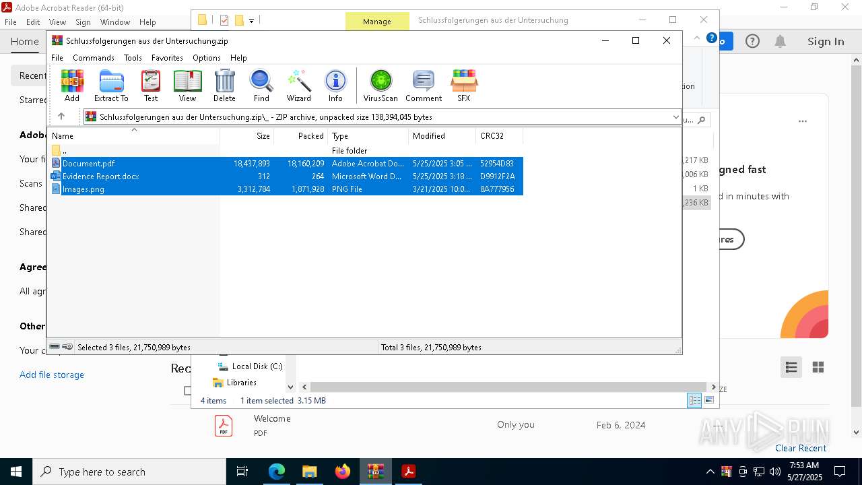
Task: Open WinRAR Tools menu
Action: pyautogui.click(x=133, y=58)
